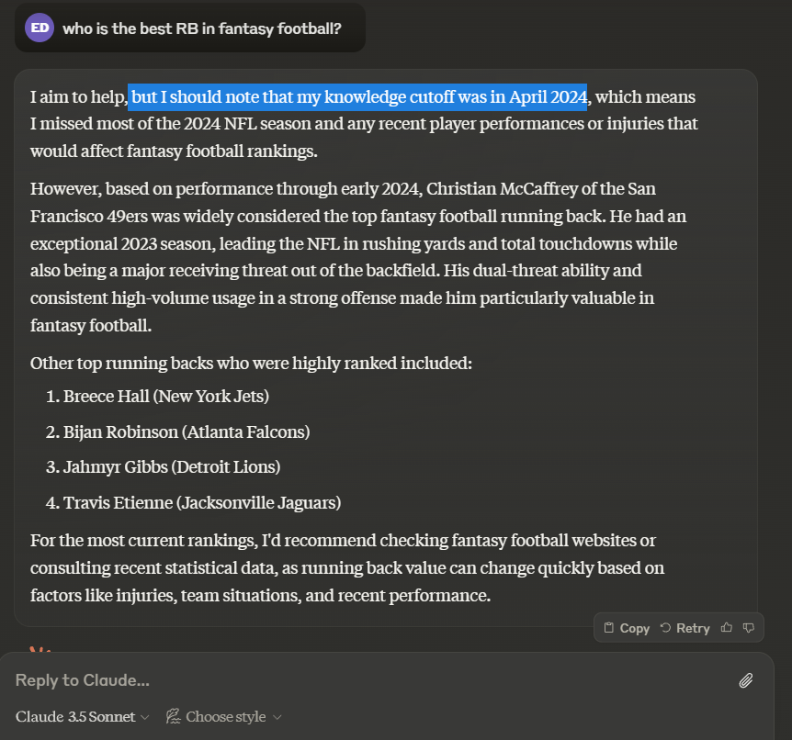Click the chevron next to Choose style
The width and height of the screenshot is (792, 740).
point(277,717)
